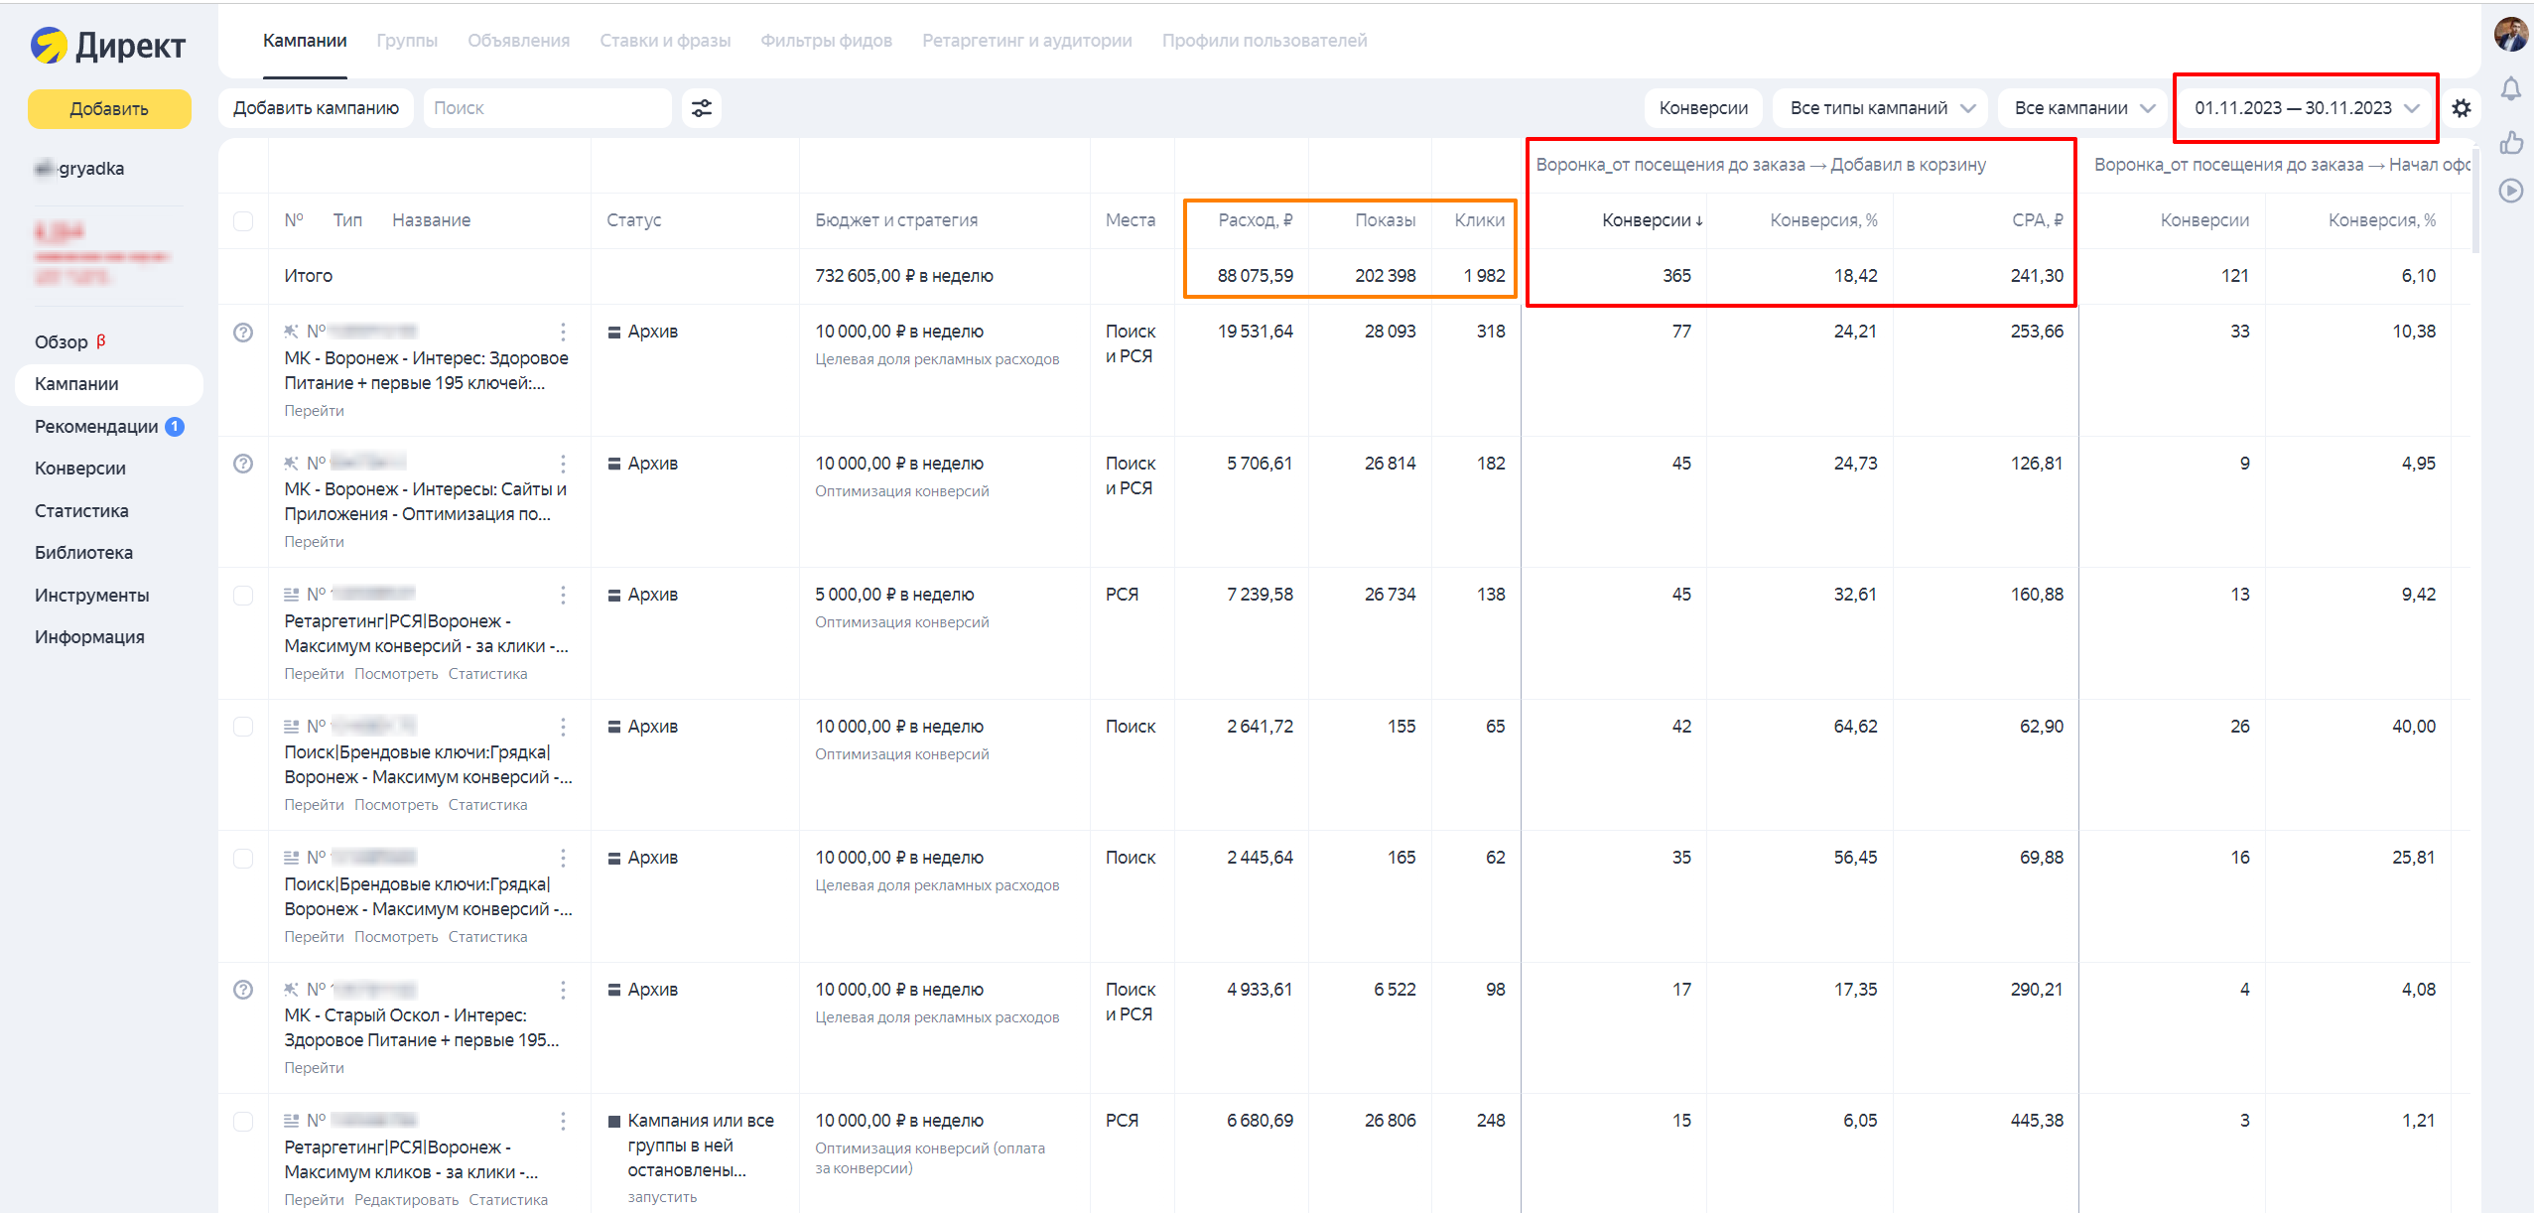Open the three-dot menu of the Ретаргетинг Максимум конверсий campaign
This screenshot has height=1213, width=2534.
pos(563,595)
